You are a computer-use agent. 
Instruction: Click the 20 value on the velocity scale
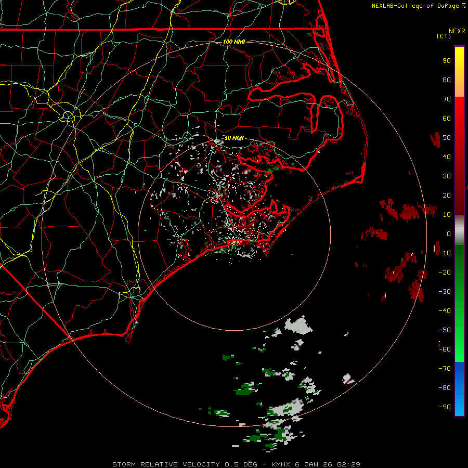[x=447, y=196]
